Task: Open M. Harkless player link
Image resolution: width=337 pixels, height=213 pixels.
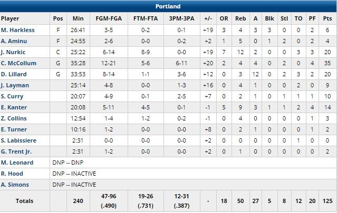Action: click(x=17, y=30)
